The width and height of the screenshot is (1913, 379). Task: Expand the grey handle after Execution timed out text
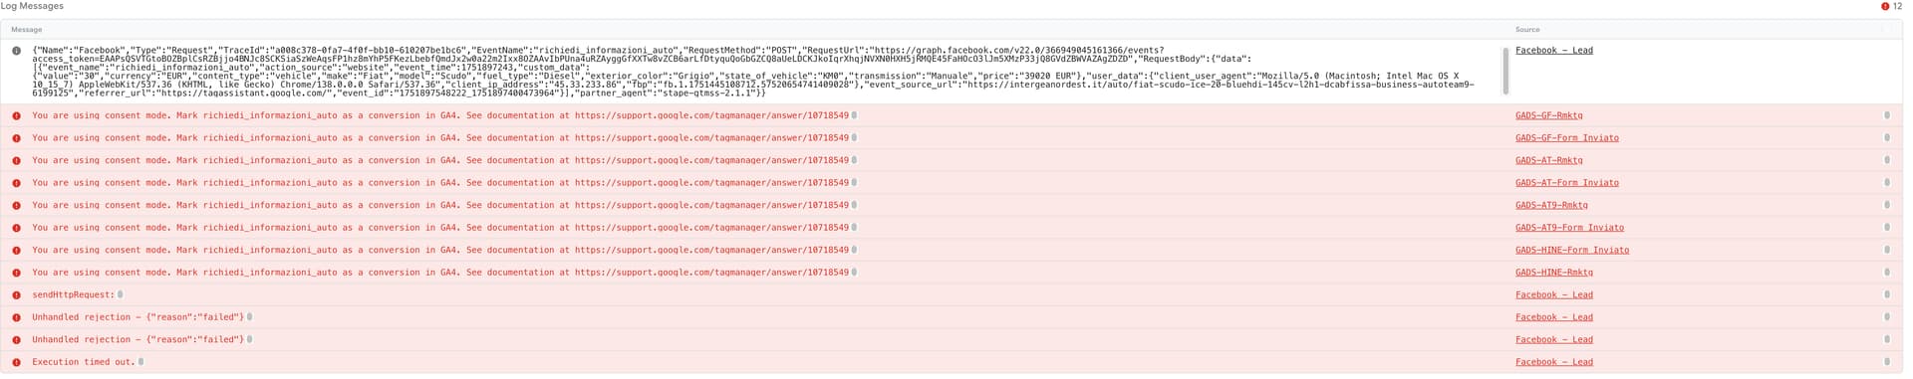point(141,362)
